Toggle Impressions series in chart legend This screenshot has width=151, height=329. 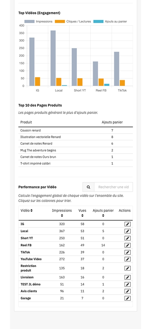tap(38, 21)
